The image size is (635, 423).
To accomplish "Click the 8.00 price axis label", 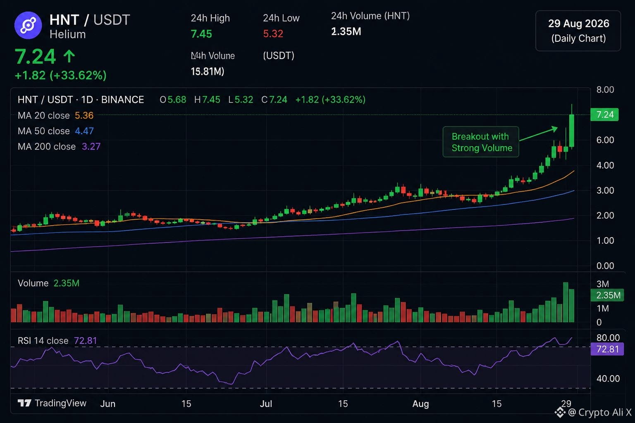I will [x=605, y=90].
